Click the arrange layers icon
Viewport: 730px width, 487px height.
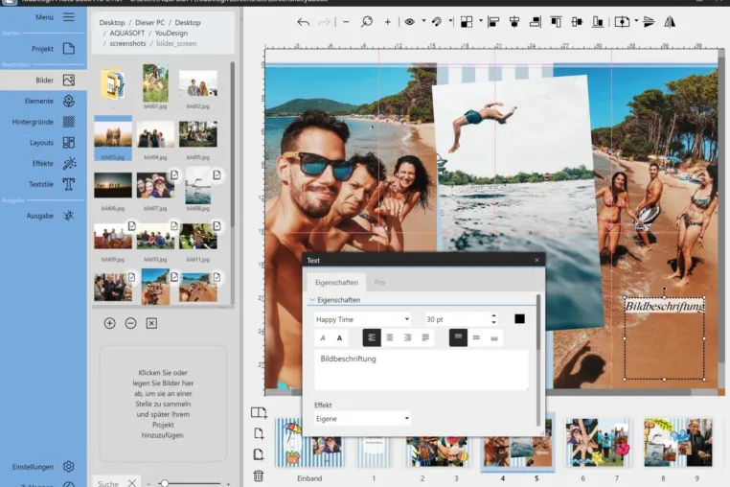(467, 22)
